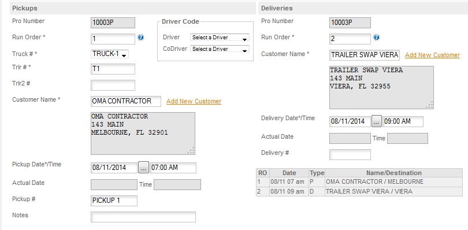Open the Delivery Date calendar picker button
Screen dimensions: 468x230
(377, 121)
